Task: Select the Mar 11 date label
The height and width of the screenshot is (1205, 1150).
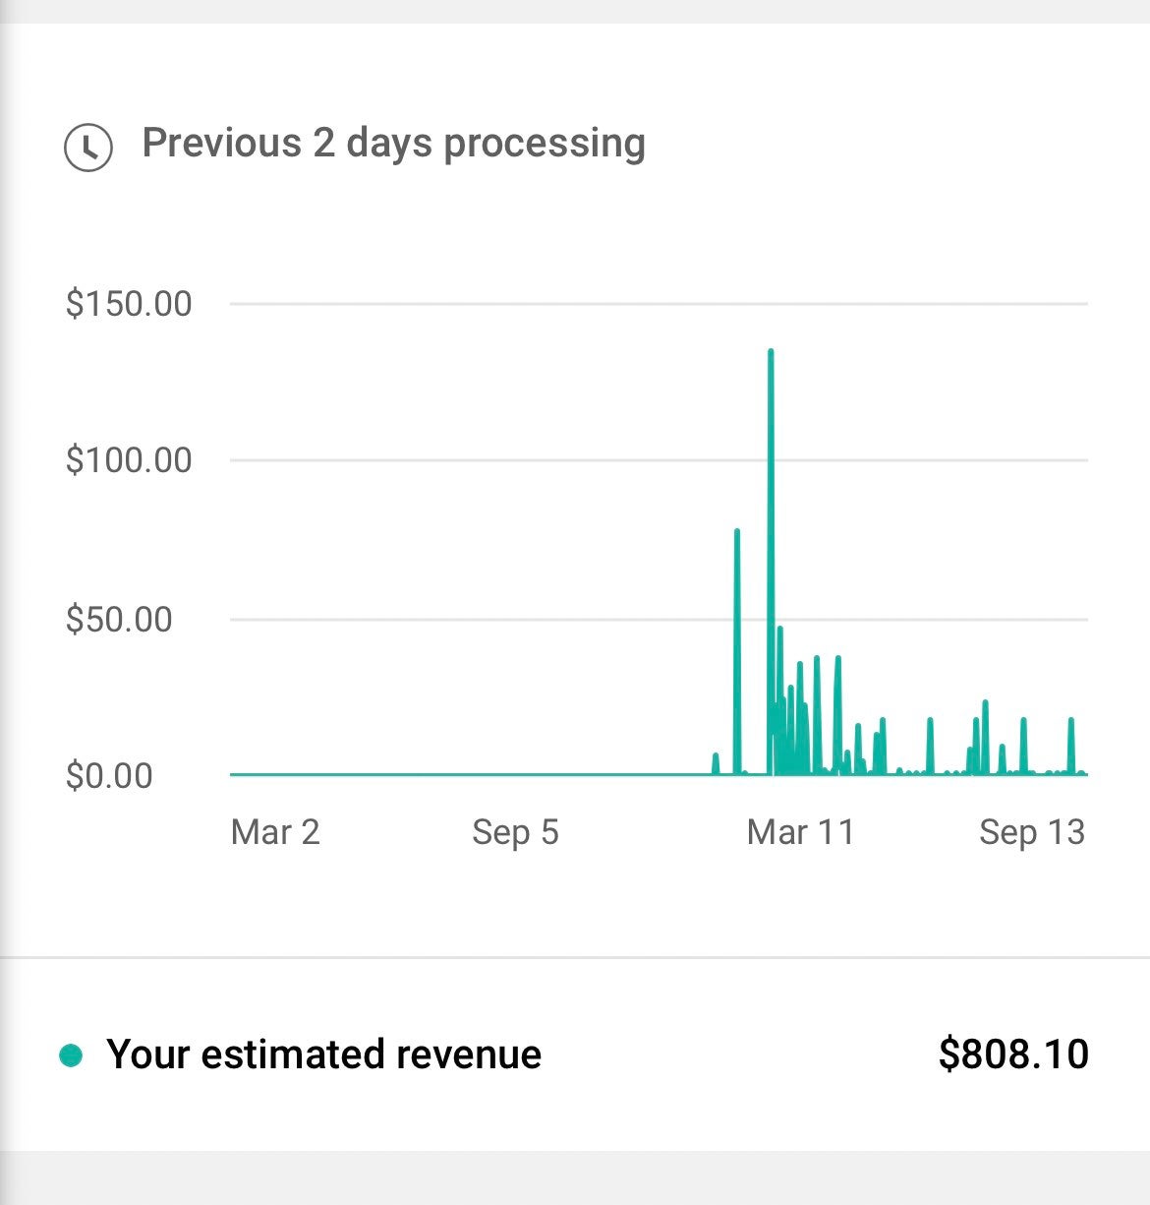Action: pyautogui.click(x=801, y=832)
